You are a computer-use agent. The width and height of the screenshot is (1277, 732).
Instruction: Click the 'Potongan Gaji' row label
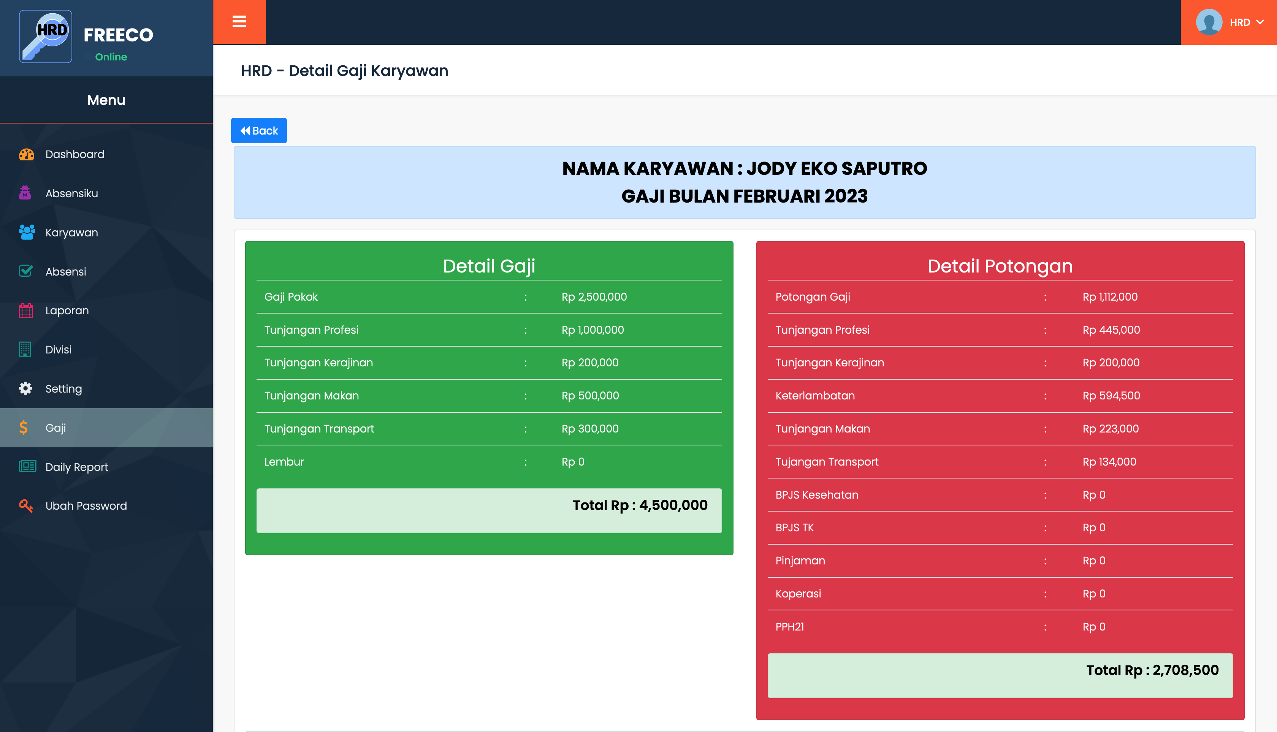click(x=813, y=296)
